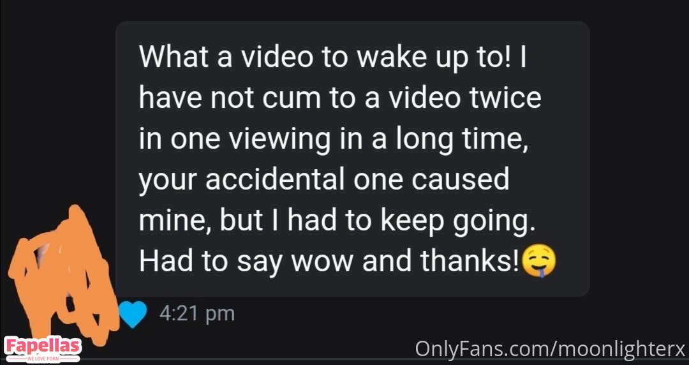Click the line "in one viewing in a long time,"
Screen dimensions: 689x365
point(334,139)
